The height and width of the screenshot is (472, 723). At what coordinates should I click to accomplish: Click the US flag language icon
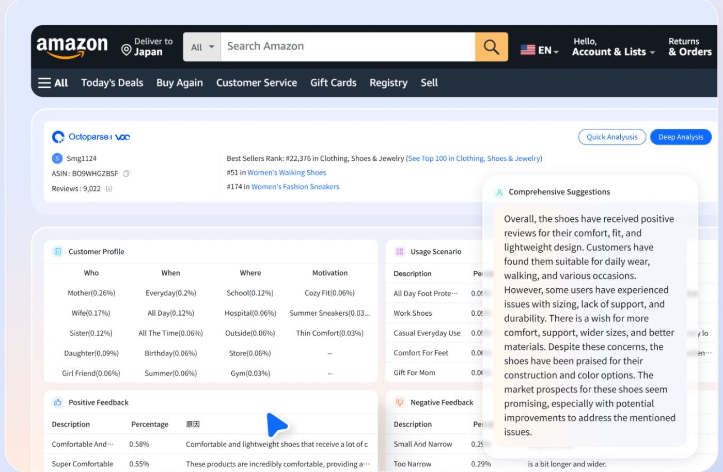click(x=528, y=50)
